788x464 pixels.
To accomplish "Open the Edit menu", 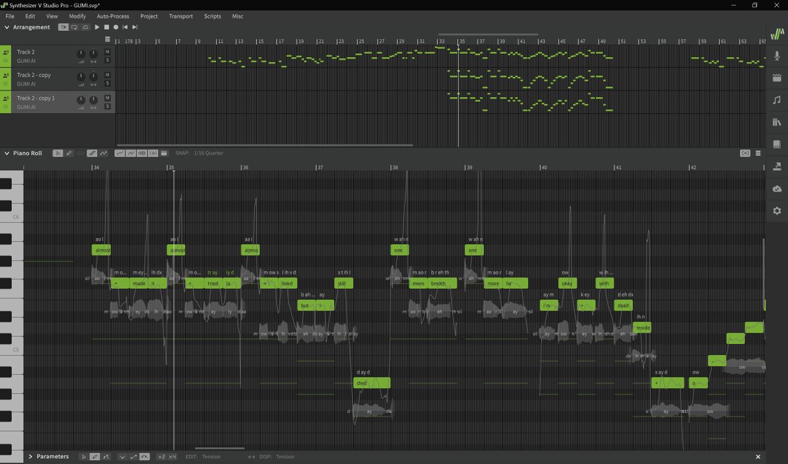I will click(30, 16).
